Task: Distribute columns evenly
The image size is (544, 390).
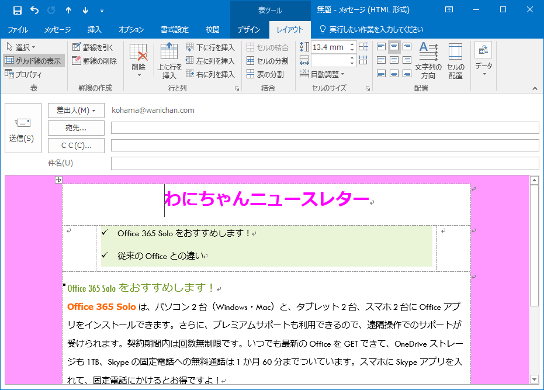Action: coord(363,60)
